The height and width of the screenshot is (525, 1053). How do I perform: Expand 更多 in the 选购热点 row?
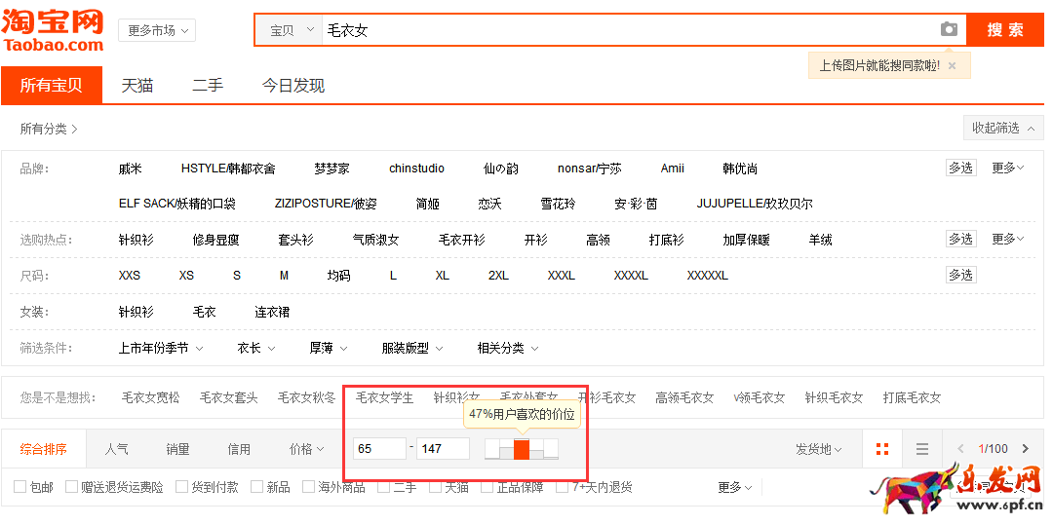[1008, 239]
